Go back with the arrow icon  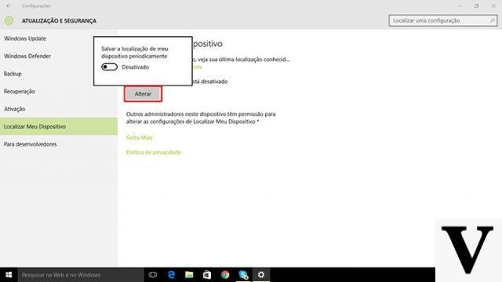(x=9, y=5)
